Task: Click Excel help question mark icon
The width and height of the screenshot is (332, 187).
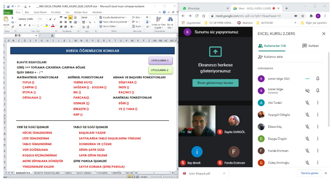Action: (x=164, y=12)
